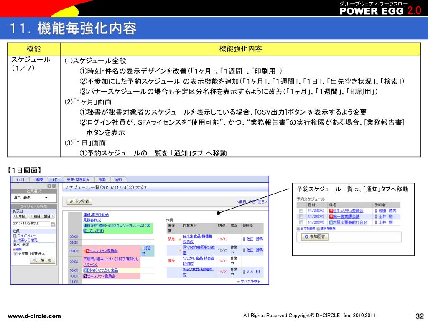This screenshot has height=321, width=428.
Task: Open the calendar picker icon beside date
Action: pos(53,224)
